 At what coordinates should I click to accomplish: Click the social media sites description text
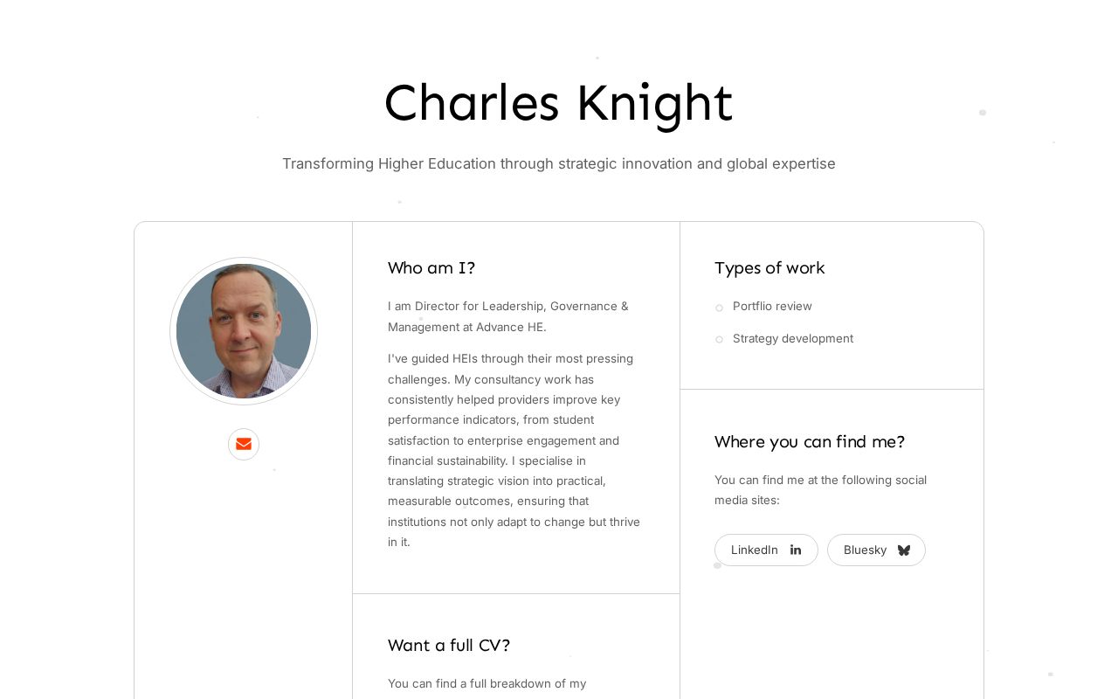820,490
